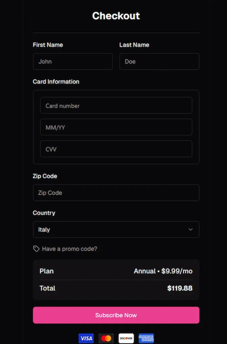Viewport: 227px width, 344px height.
Task: Click the First Name input field
Action: [x=73, y=61]
